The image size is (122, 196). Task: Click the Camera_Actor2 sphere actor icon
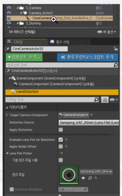[25, 13]
